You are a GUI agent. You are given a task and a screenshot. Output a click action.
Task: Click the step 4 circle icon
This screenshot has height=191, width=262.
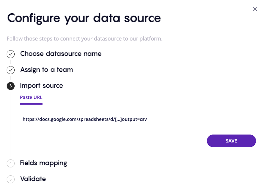coord(11,163)
